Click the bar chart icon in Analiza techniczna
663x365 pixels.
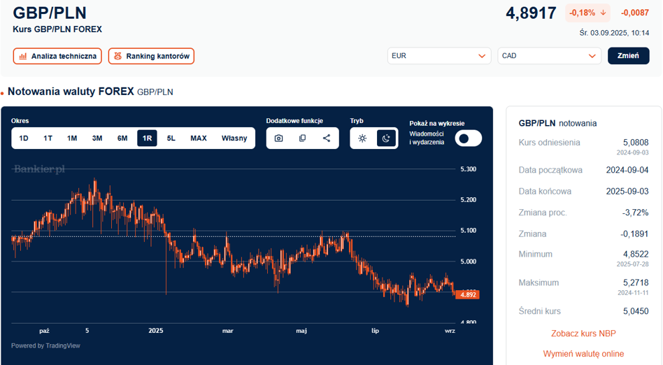pos(23,56)
